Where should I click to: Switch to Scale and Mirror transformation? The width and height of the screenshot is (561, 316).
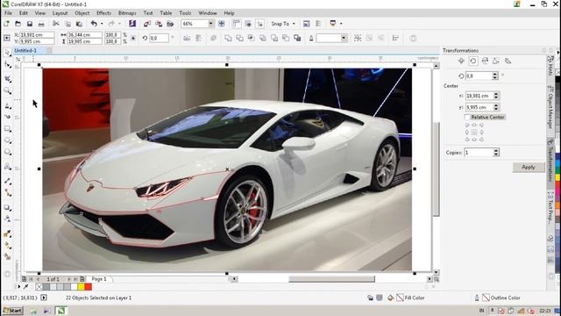click(x=485, y=61)
